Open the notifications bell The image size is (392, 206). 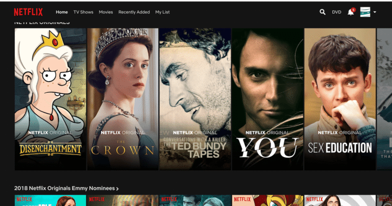[x=351, y=12]
